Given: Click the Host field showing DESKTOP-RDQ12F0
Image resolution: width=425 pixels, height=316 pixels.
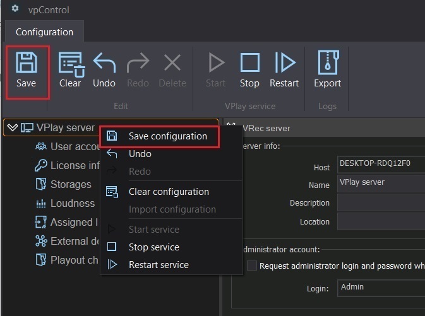Looking at the screenshot, I should click(381, 164).
